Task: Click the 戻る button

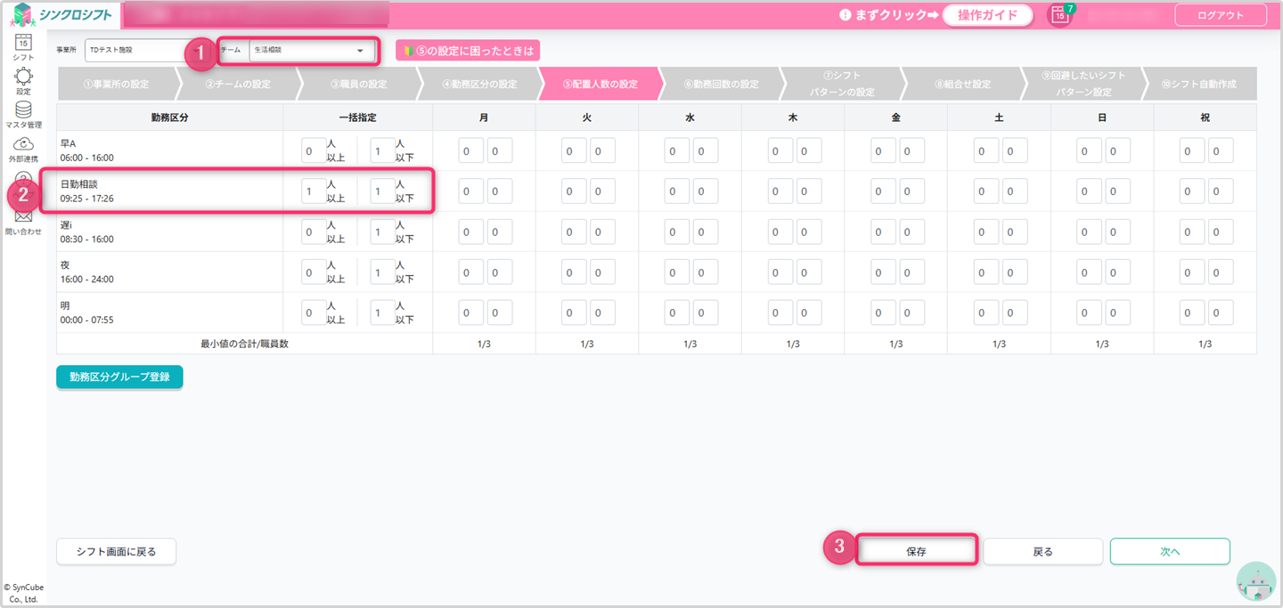Action: point(1042,552)
